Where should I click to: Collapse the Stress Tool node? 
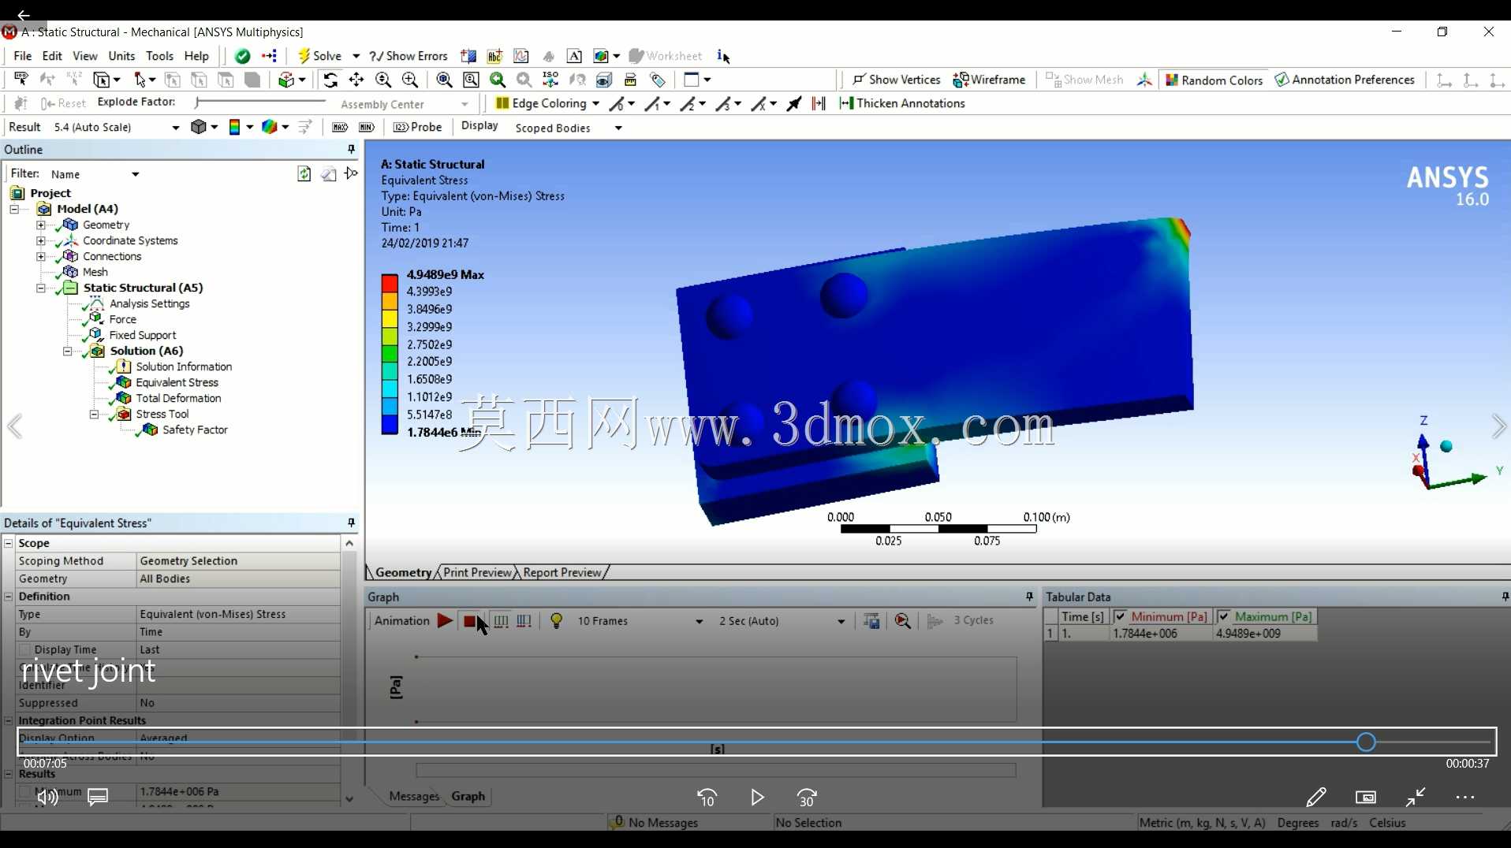tap(94, 414)
